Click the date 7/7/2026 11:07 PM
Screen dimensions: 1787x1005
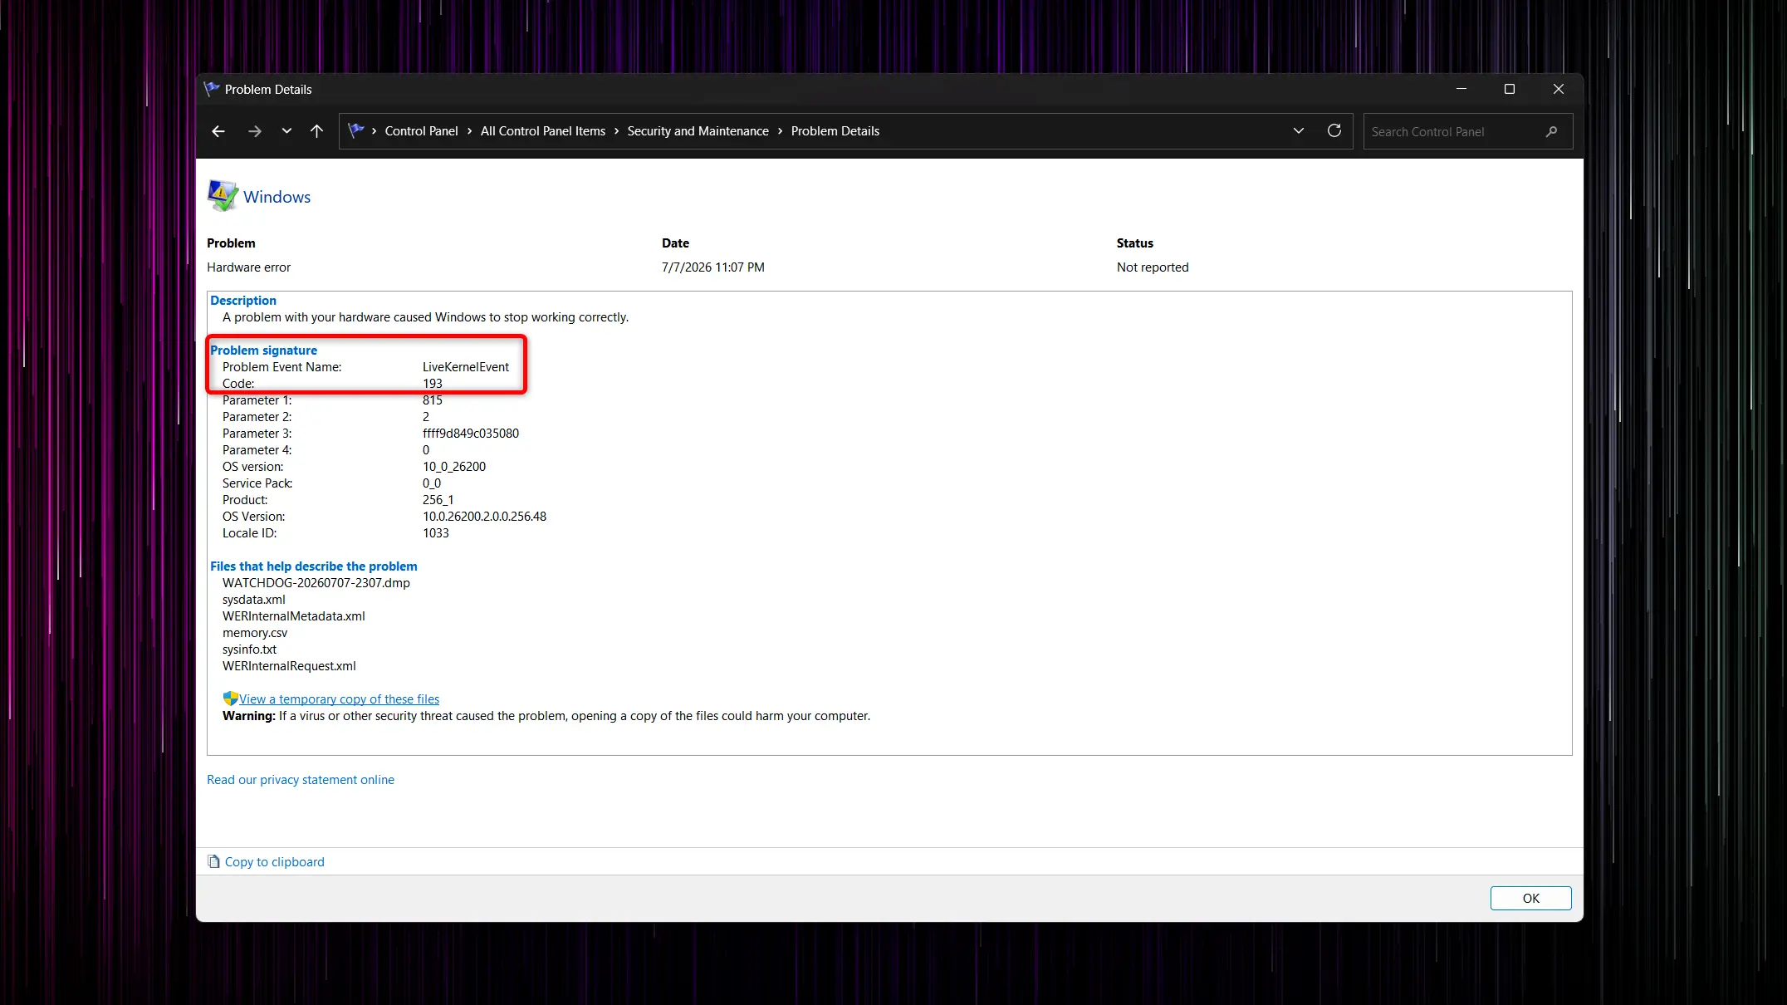tap(713, 267)
